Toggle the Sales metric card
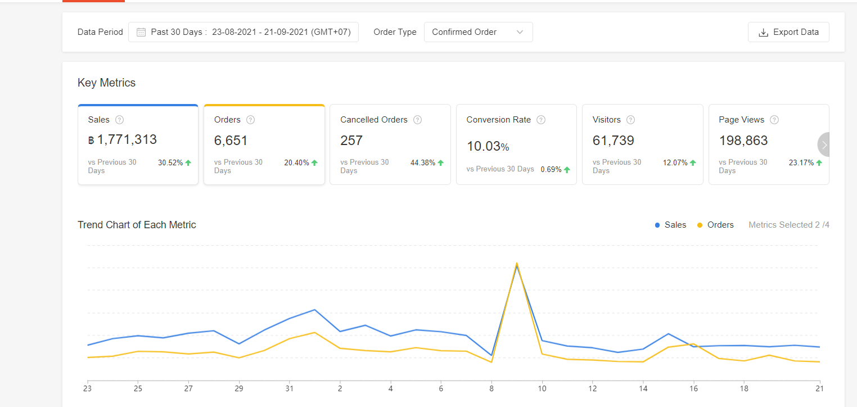The width and height of the screenshot is (857, 407). click(138, 144)
